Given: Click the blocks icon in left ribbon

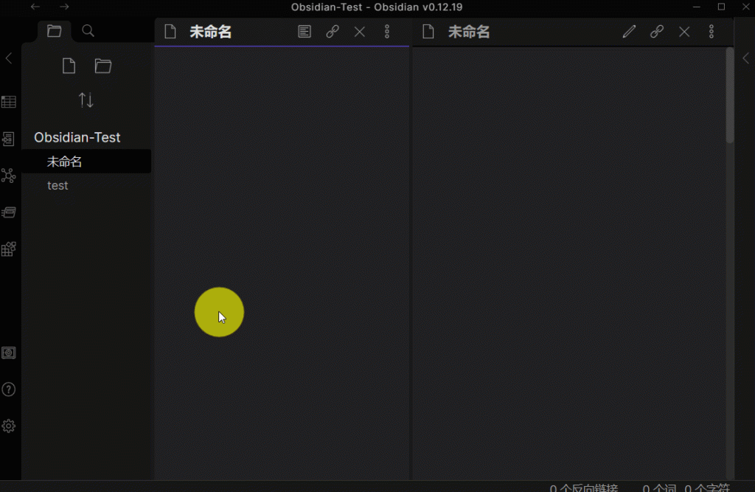Looking at the screenshot, I should tap(9, 249).
